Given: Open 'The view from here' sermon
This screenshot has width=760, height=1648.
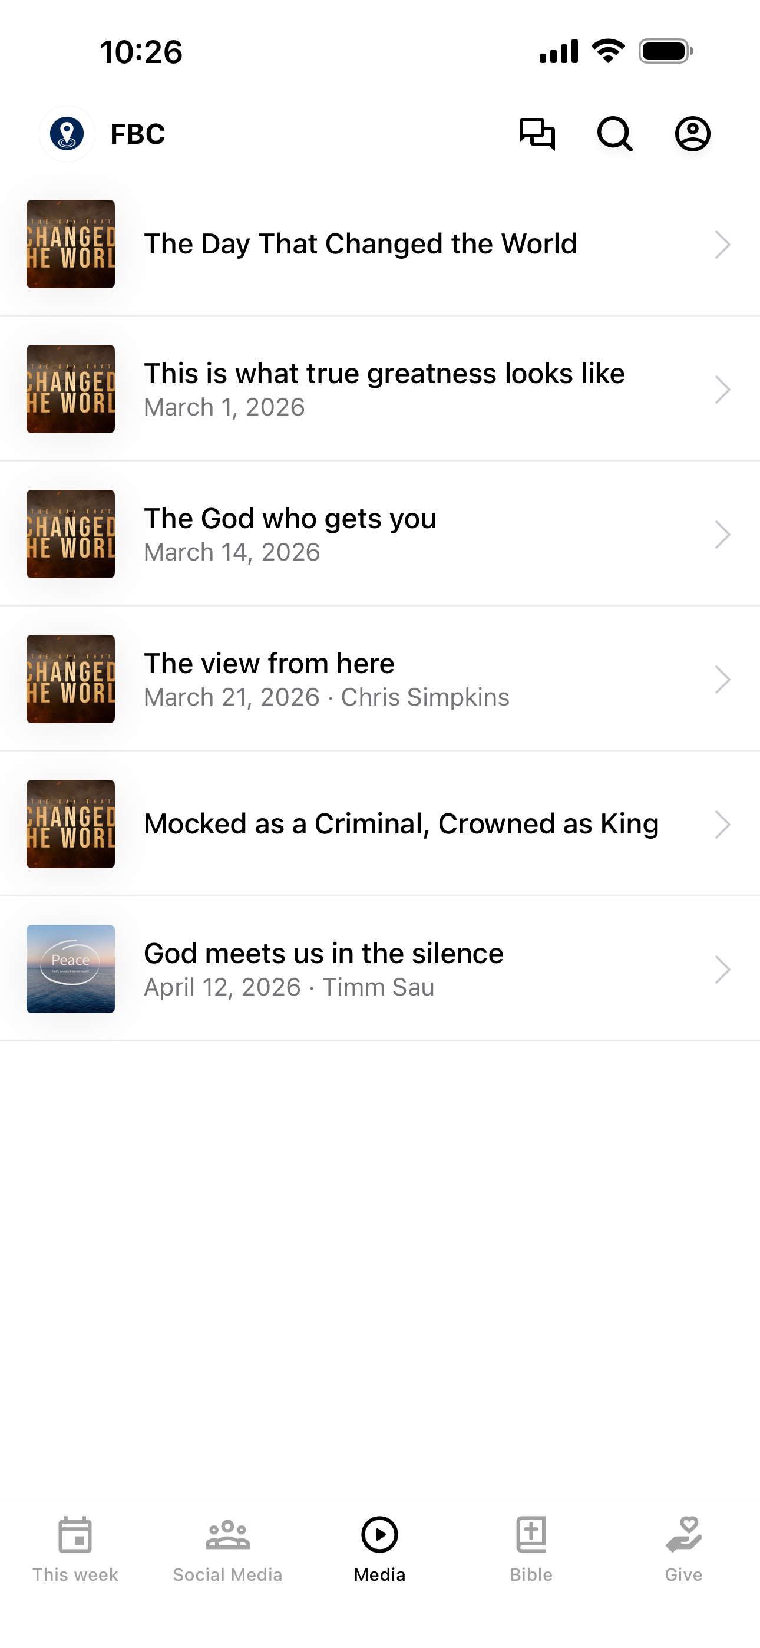Looking at the screenshot, I should coord(380,679).
